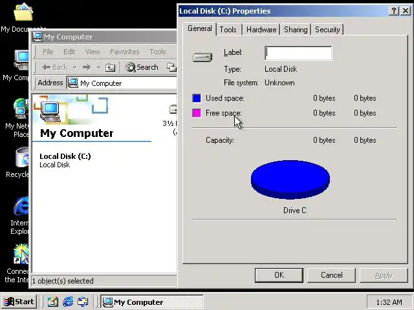Image resolution: width=414 pixels, height=310 pixels.
Task: Confirm with the OK button
Action: point(279,275)
